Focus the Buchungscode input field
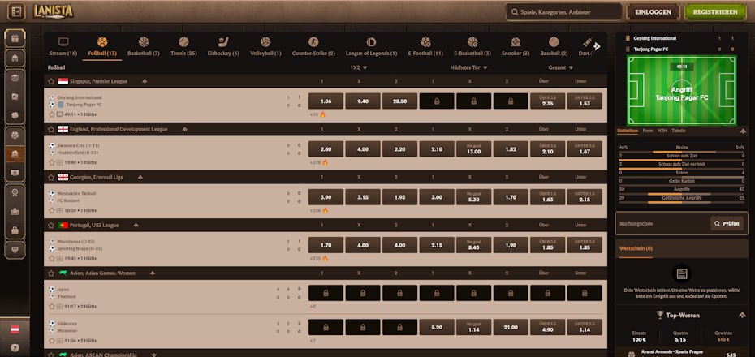The height and width of the screenshot is (357, 755). point(662,224)
